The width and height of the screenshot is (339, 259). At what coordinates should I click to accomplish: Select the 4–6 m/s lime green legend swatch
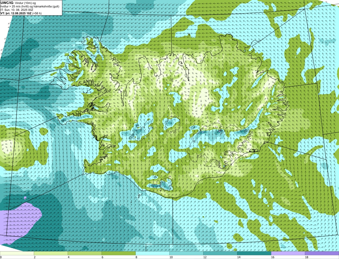85,253
